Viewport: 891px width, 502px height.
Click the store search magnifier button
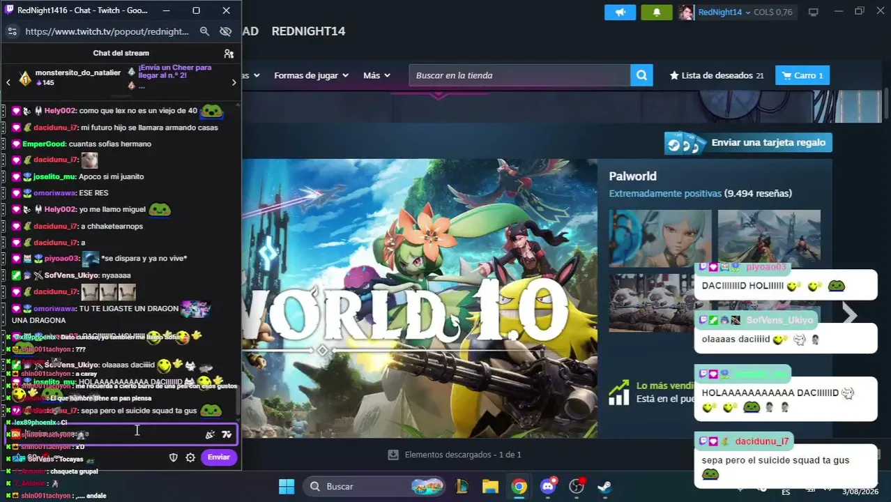641,75
